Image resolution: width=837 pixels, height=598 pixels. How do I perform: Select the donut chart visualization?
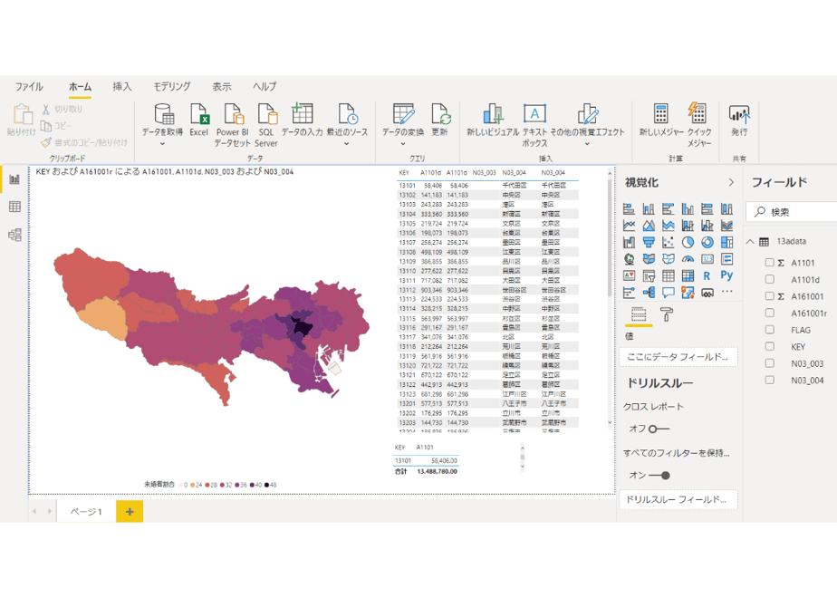click(707, 243)
